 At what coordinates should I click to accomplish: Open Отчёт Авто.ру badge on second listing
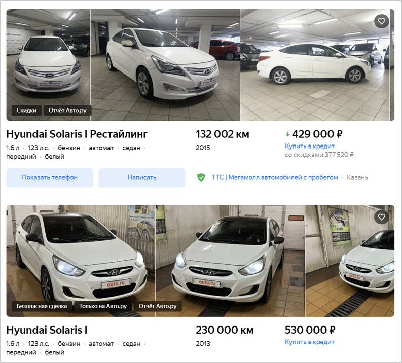click(158, 306)
